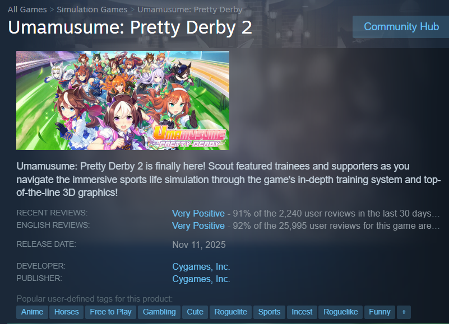Screen dimensions: 449x324
Task: Browse the Roguelite tag
Action: pos(230,312)
